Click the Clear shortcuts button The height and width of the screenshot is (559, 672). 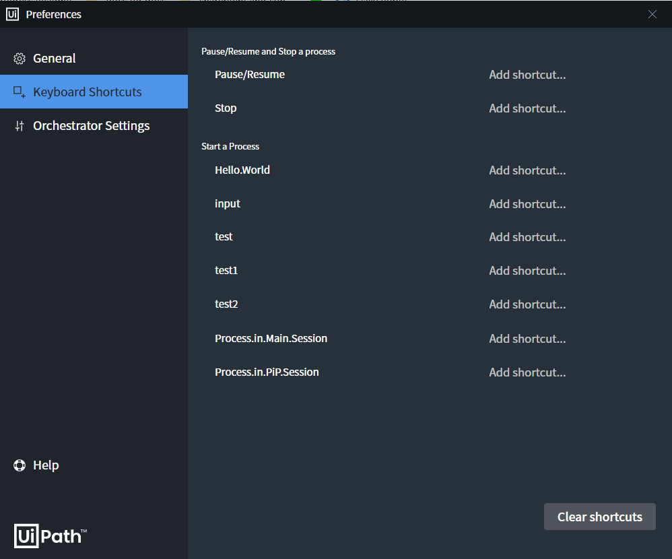point(599,517)
